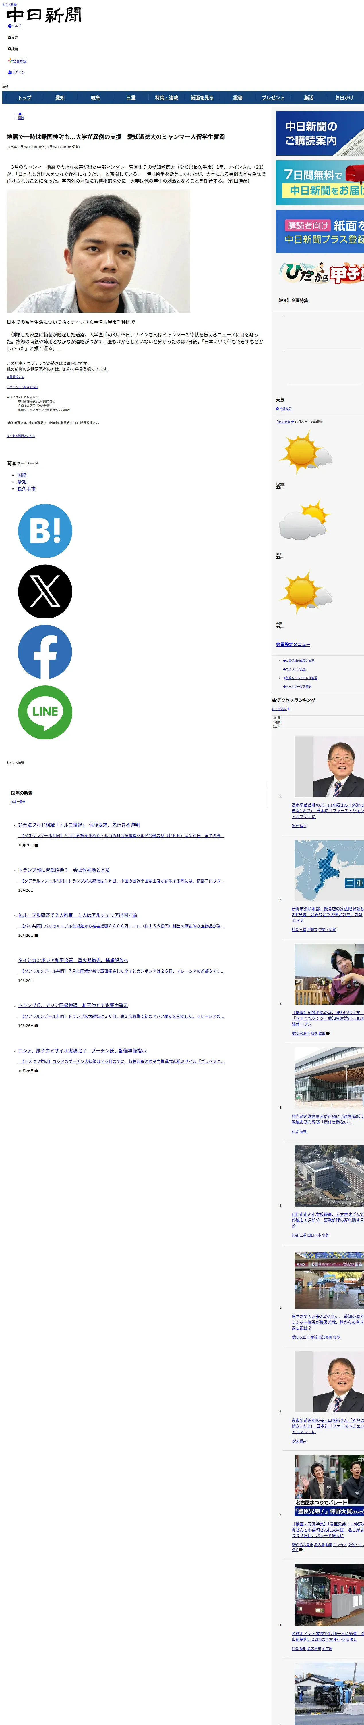The width and height of the screenshot is (364, 1725).
Task: Open the 仏ルーブル窃盗で2人拘束 headline
Action: tap(78, 915)
